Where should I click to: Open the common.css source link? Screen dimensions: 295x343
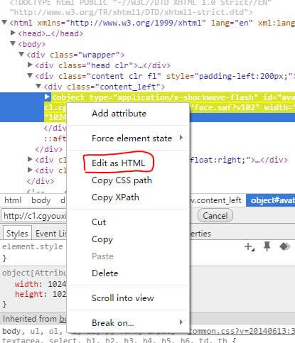point(242,331)
